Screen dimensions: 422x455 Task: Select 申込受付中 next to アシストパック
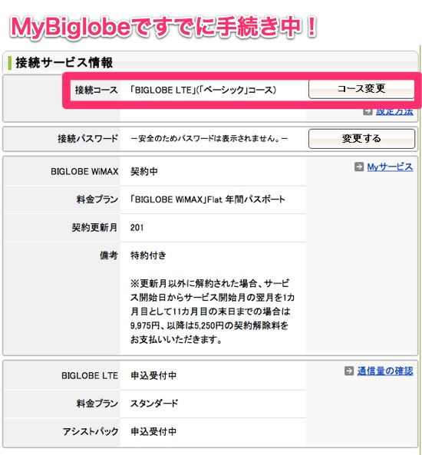point(153,431)
